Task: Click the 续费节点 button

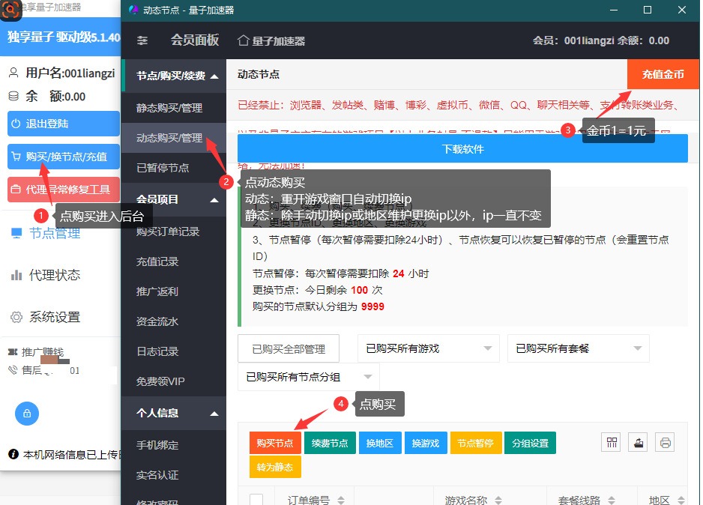Action: 330,443
